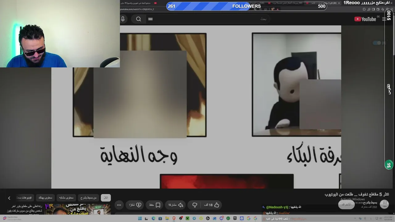The height and width of the screenshot is (222, 395).
Task: Open Minecraft creeper icon in taskbar
Action: (x=187, y=219)
